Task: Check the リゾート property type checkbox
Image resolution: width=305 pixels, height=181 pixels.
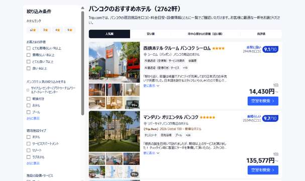Action: click(29, 150)
